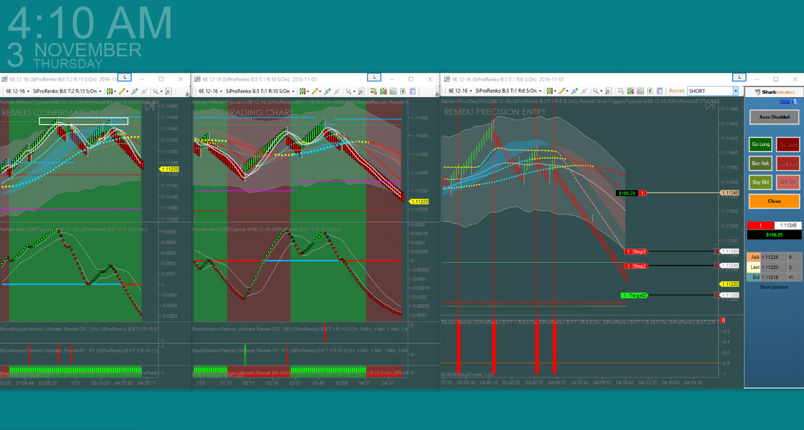Open drawing tools pencil in B:8 confirmation chart
The height and width of the screenshot is (430, 804).
[x=124, y=91]
